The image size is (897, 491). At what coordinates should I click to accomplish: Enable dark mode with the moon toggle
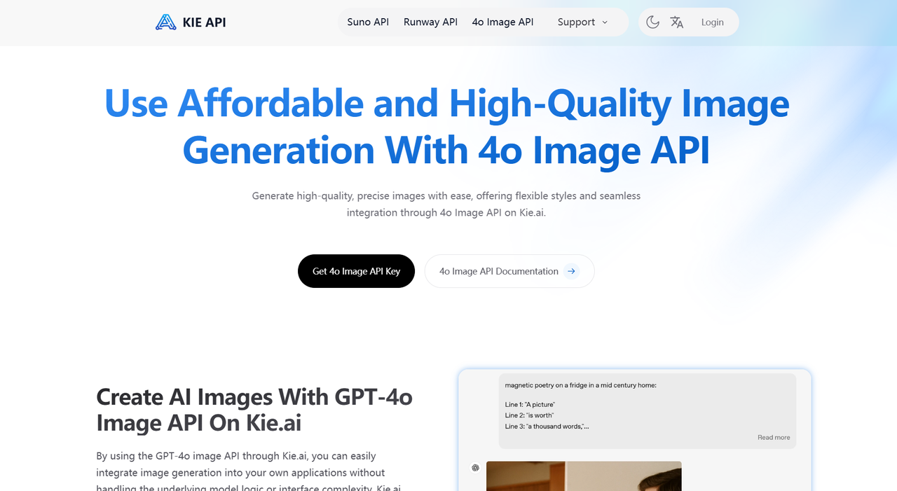(652, 22)
